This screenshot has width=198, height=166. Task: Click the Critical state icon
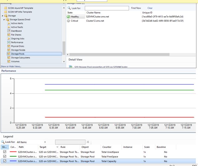pyautogui.click(x=69, y=21)
